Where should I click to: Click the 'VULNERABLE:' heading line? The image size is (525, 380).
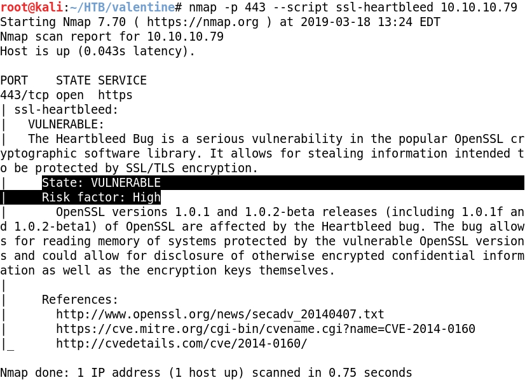pyautogui.click(x=66, y=125)
